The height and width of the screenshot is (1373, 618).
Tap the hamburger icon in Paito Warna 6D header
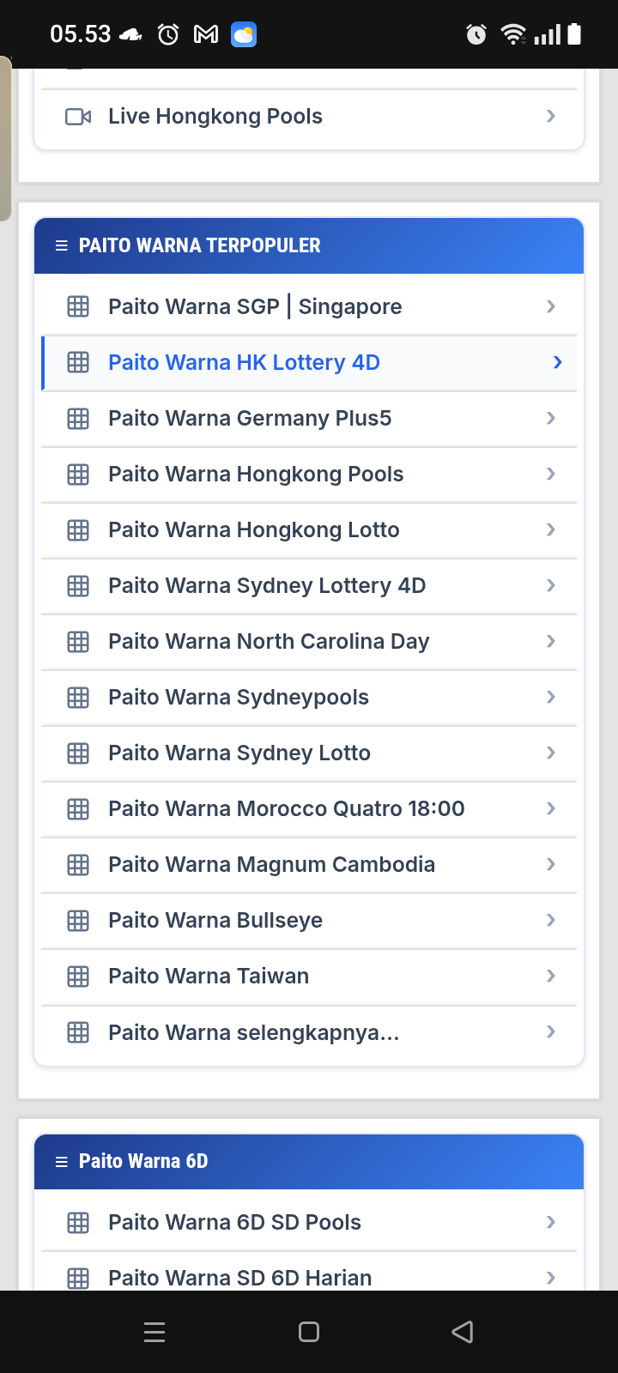[x=61, y=1162]
